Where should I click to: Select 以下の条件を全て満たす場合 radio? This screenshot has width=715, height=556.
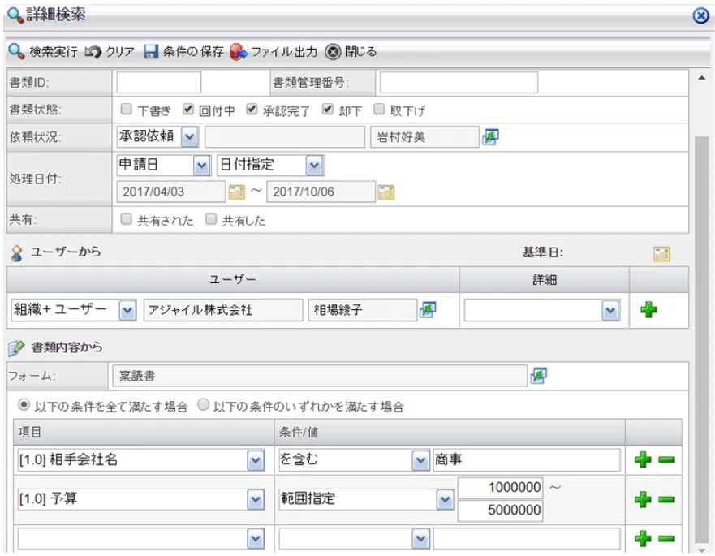(x=24, y=404)
